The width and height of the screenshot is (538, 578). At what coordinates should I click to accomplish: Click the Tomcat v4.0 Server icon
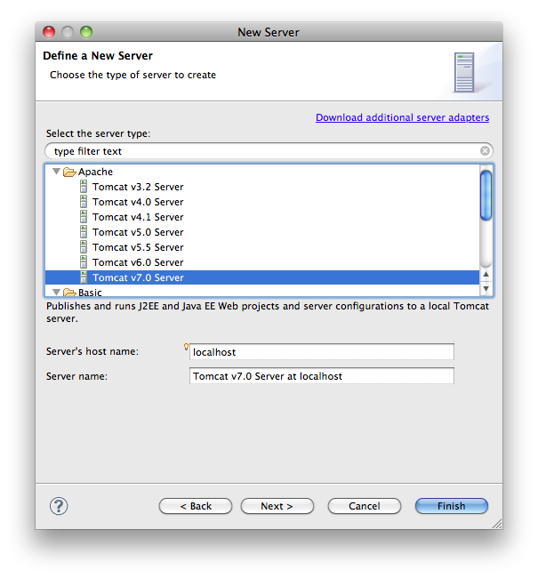(x=84, y=202)
